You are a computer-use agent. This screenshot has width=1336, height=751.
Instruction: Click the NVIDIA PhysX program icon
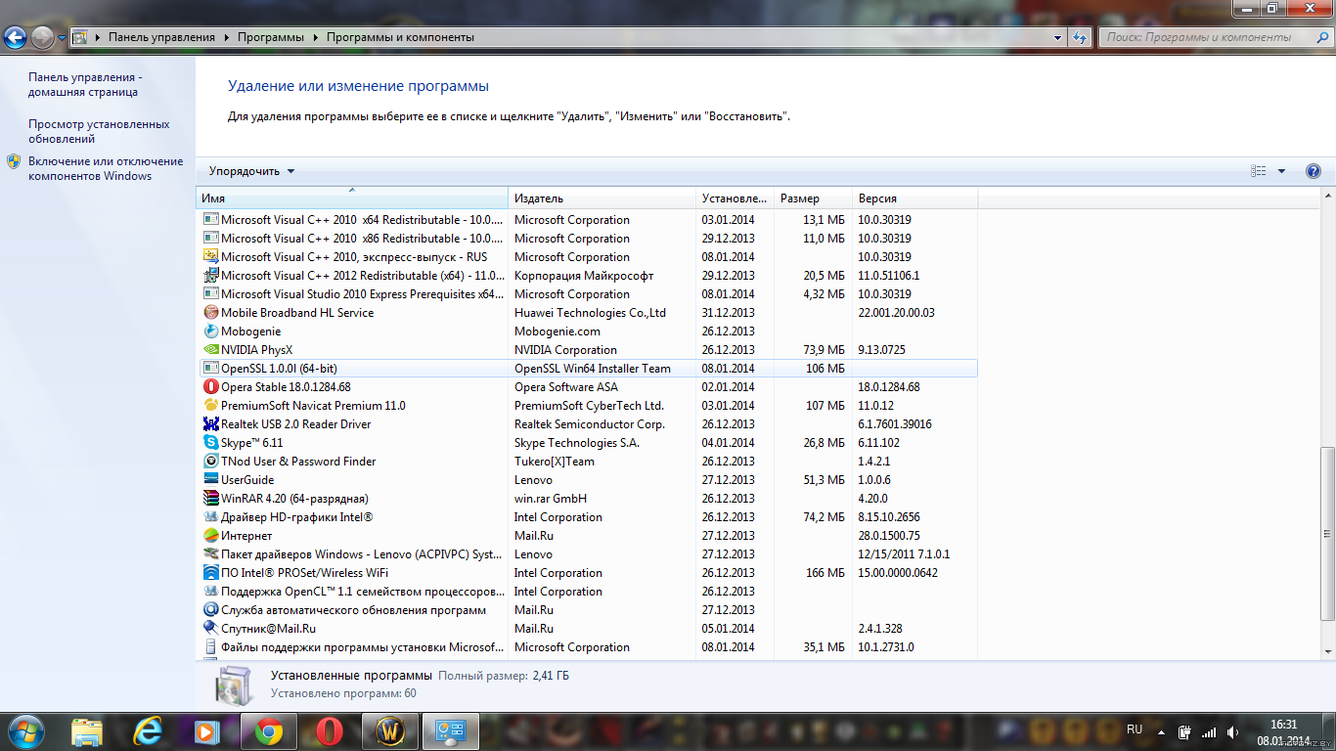(x=211, y=350)
